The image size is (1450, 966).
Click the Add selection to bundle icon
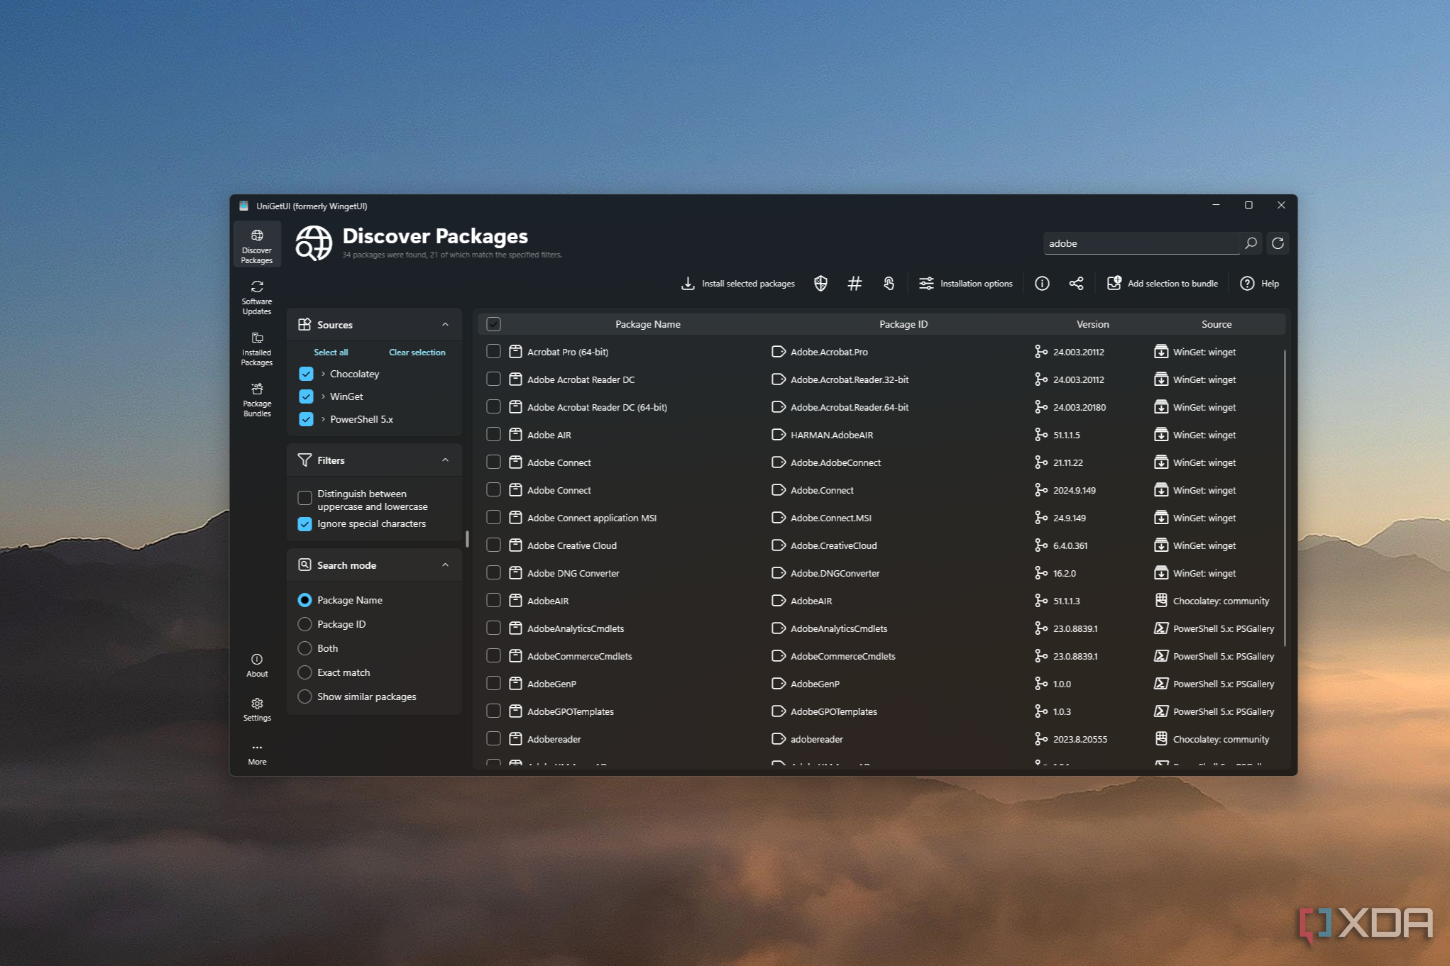click(1114, 283)
